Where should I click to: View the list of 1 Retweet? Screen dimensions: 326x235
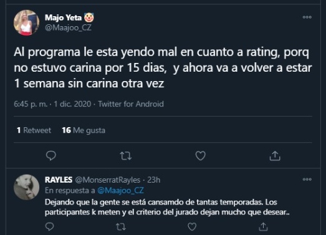pyautogui.click(x=34, y=130)
